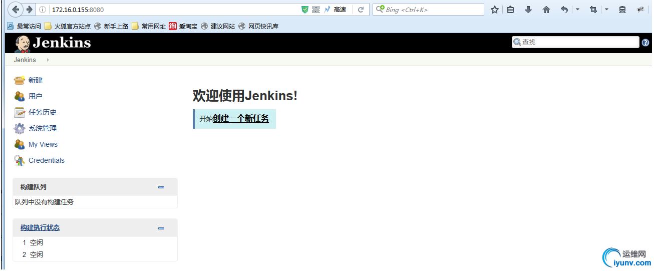
Task: Click the site info icon before the URL
Action: [x=43, y=10]
